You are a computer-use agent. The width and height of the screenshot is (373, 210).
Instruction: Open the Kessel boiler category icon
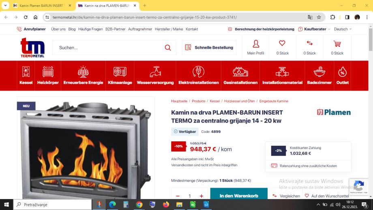[26, 76]
